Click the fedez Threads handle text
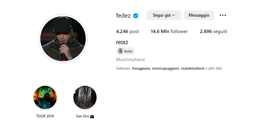Screen dimensions: 266x134 pyautogui.click(x=128, y=51)
